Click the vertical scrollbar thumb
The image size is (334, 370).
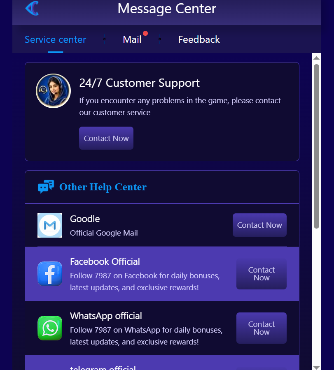[x=317, y=146]
